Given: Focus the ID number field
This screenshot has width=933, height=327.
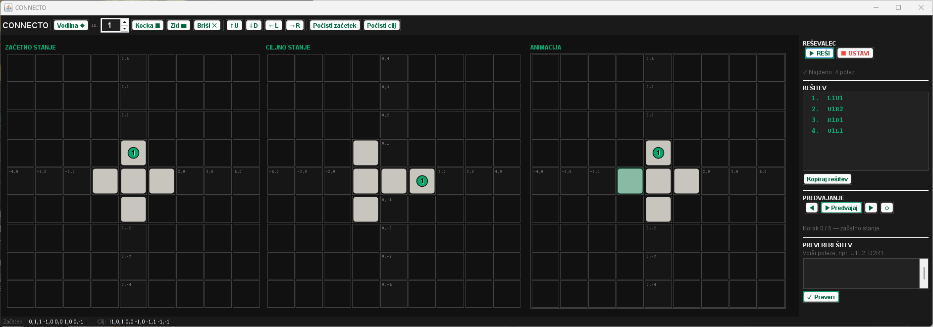Looking at the screenshot, I should [x=111, y=25].
